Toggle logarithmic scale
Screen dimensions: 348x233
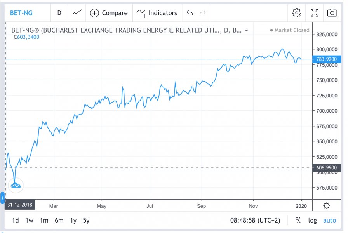click(x=312, y=220)
